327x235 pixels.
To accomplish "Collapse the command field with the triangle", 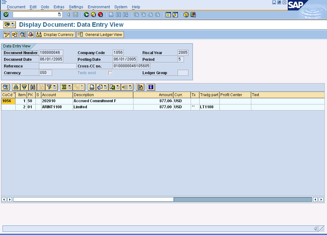I will click(68, 15).
